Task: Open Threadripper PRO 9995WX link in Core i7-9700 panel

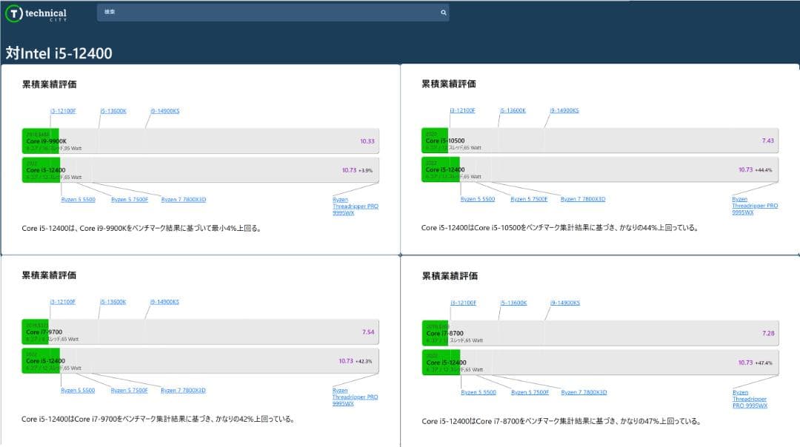Action: tap(355, 397)
